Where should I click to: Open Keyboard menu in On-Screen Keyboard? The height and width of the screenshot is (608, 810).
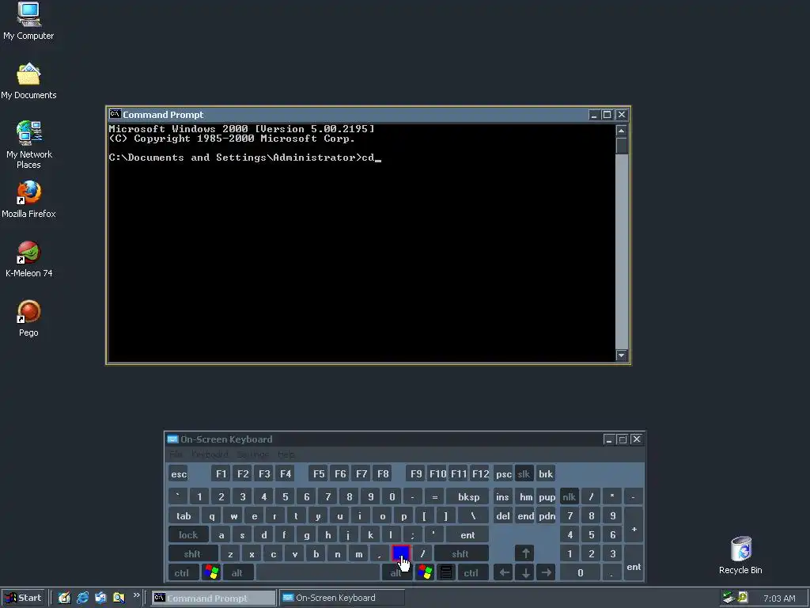pos(210,454)
